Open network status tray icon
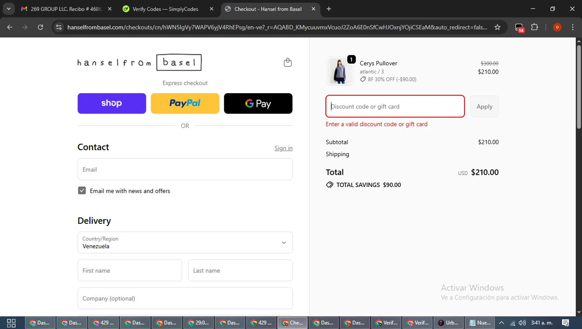The image size is (582, 329). point(513,323)
